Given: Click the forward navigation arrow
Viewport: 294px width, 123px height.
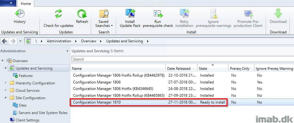Looking at the screenshot, I should (13, 41).
